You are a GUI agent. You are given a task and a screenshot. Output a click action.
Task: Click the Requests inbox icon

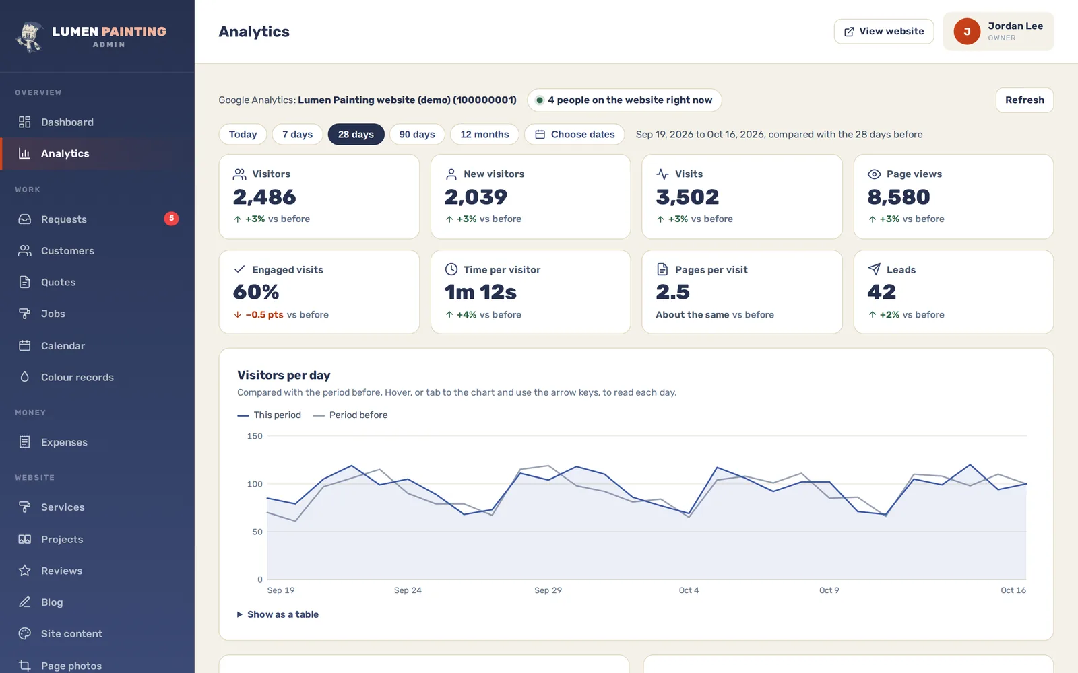pyautogui.click(x=25, y=219)
